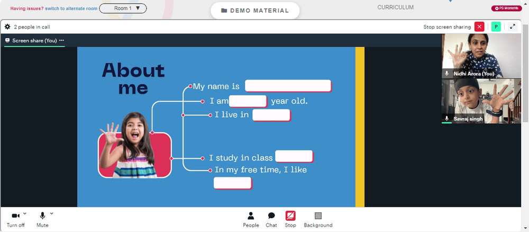Click the screen share monitor icon
Viewport: 529px width, 232px height.
(x=7, y=41)
